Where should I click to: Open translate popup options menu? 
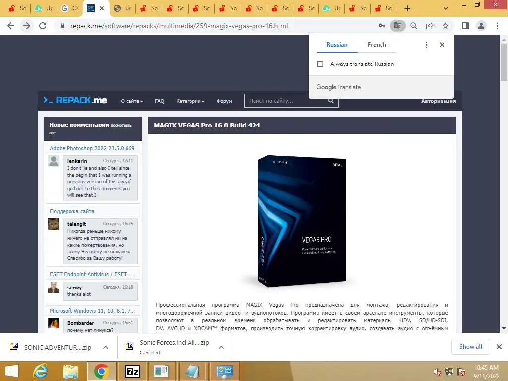coord(426,45)
